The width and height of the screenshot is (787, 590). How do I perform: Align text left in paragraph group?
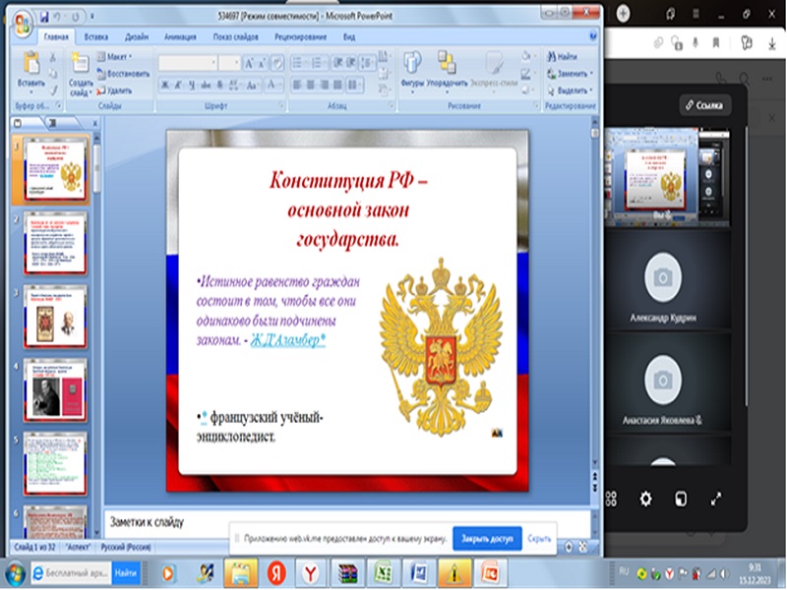(297, 85)
